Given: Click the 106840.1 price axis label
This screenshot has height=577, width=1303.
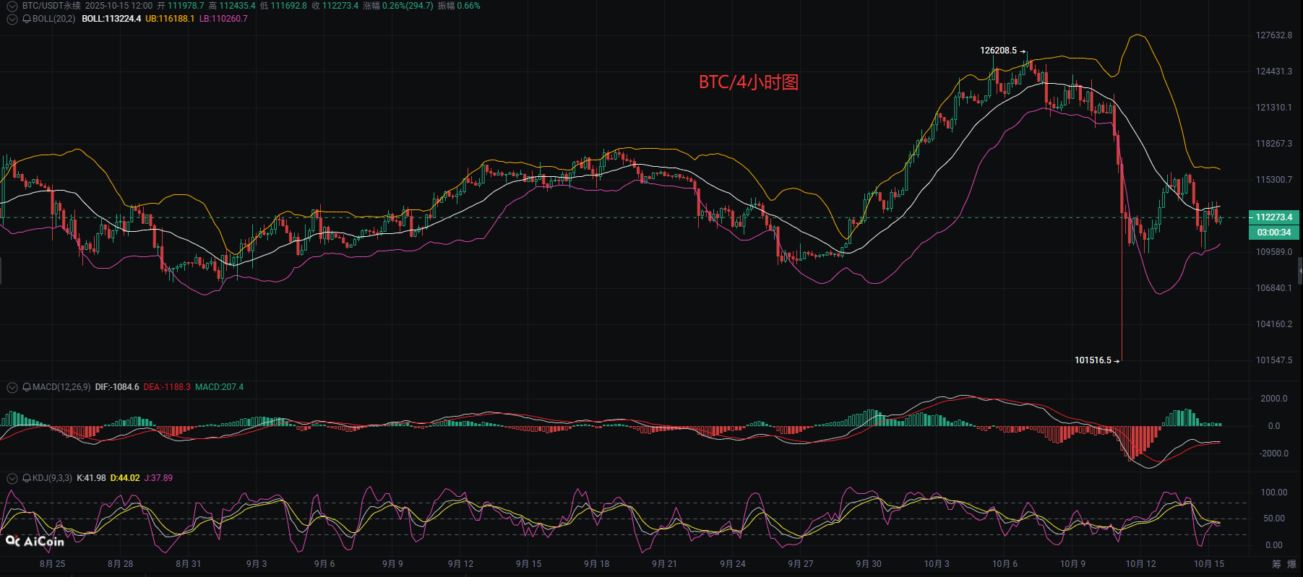Looking at the screenshot, I should [1274, 288].
